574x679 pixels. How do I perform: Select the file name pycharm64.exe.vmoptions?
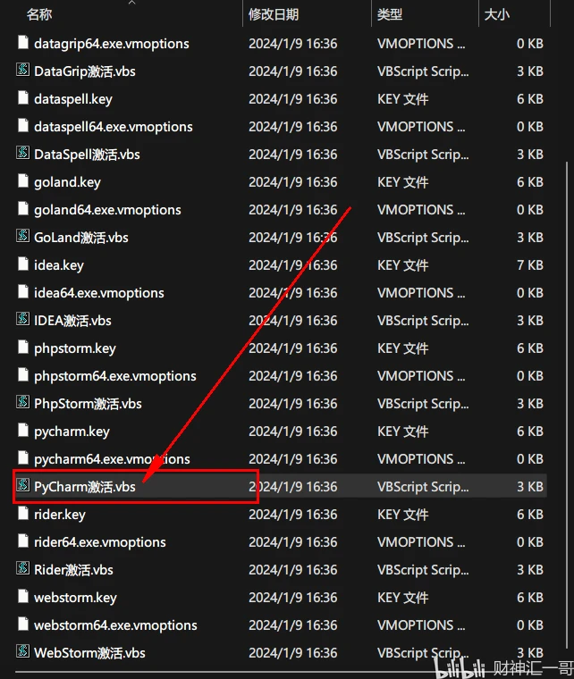click(x=112, y=459)
